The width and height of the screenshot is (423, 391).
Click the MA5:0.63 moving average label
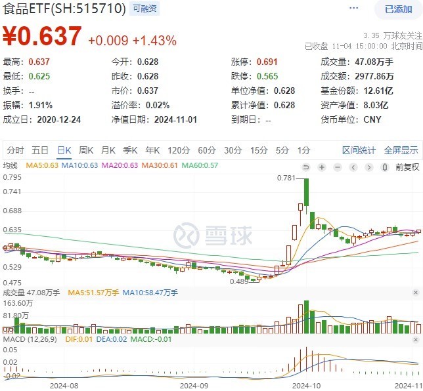42,165
